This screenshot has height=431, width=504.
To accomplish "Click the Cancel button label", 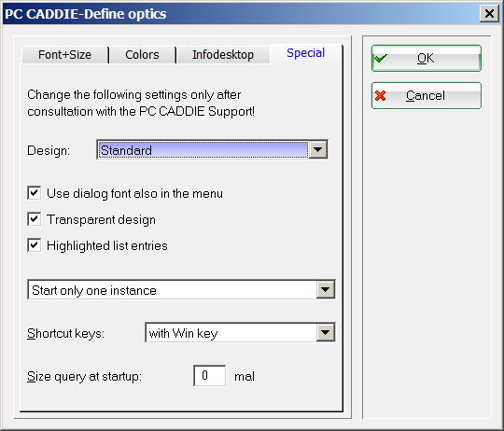I will click(426, 96).
